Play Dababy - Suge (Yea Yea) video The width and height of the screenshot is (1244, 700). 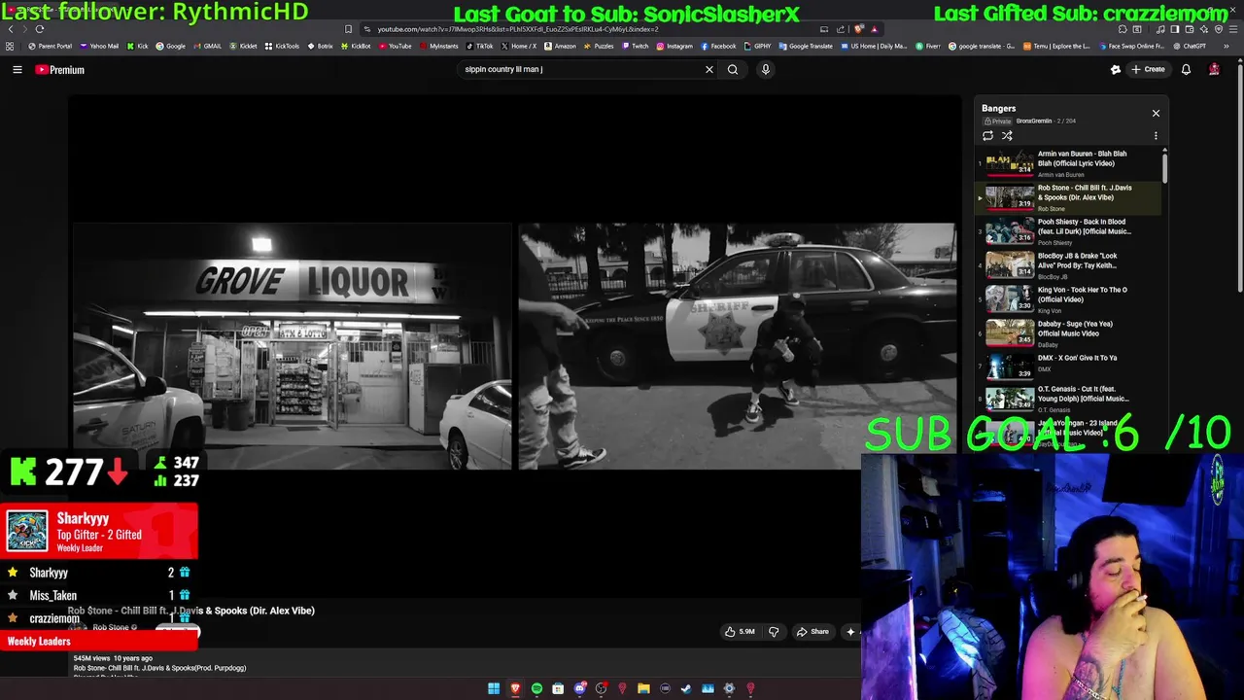coord(1075,329)
